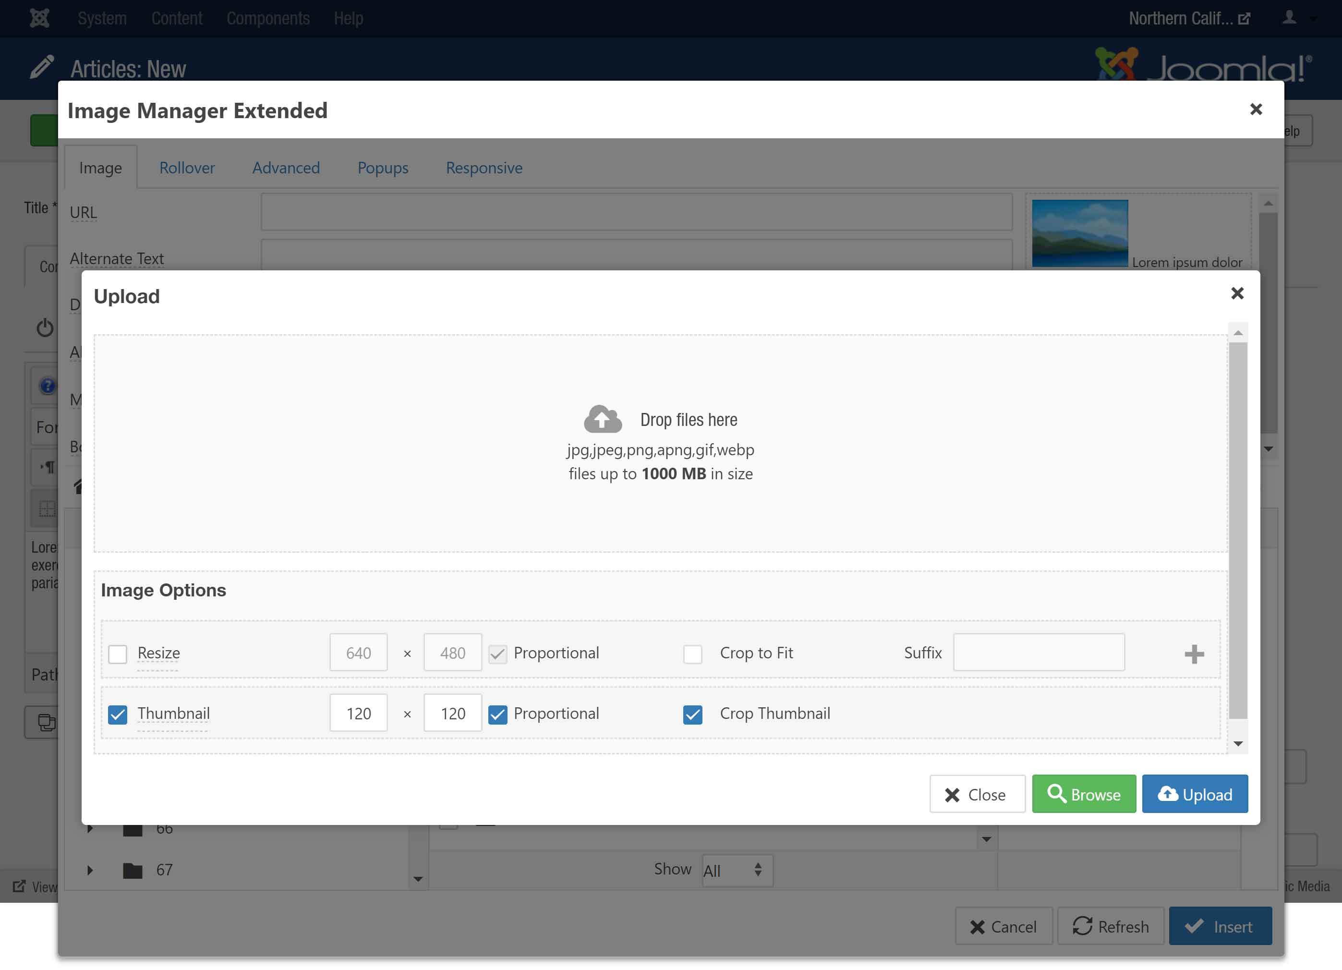
Task: Open the Show All dropdown
Action: coord(737,870)
